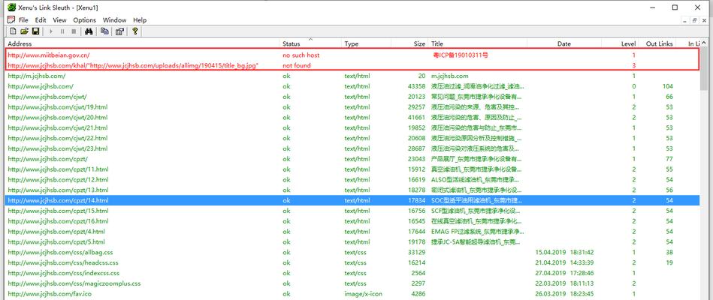Sort by the Title column header
The image size is (713, 300).
click(x=477, y=43)
